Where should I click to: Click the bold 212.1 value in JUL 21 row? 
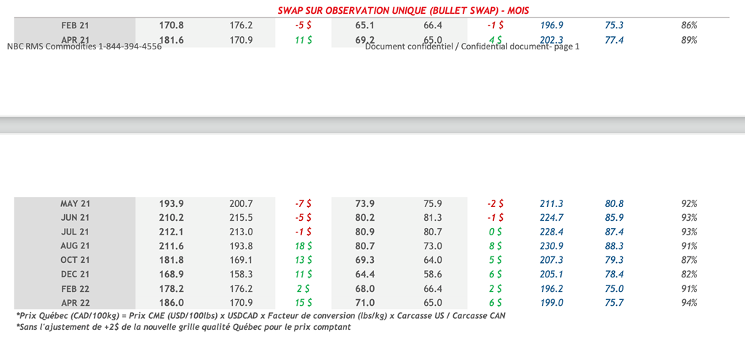pyautogui.click(x=172, y=232)
